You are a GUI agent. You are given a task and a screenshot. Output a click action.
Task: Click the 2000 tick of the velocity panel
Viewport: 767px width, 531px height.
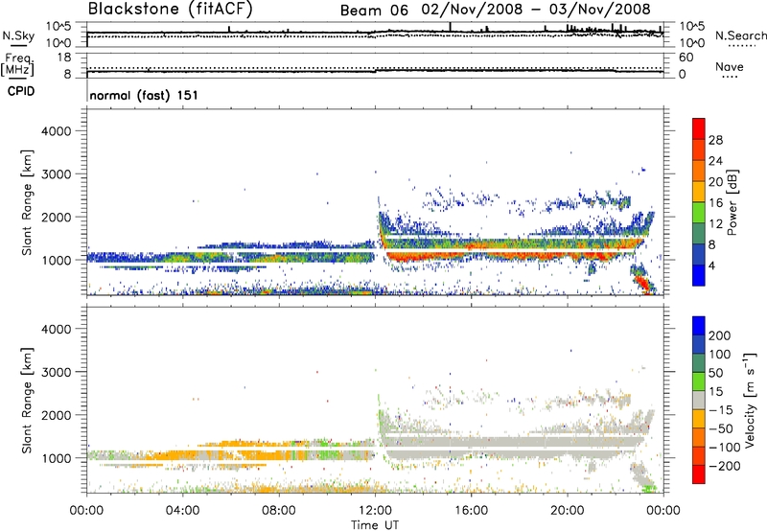click(56, 415)
